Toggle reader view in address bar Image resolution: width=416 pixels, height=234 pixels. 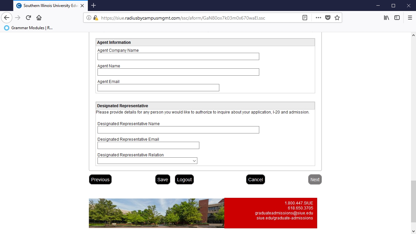point(305,18)
